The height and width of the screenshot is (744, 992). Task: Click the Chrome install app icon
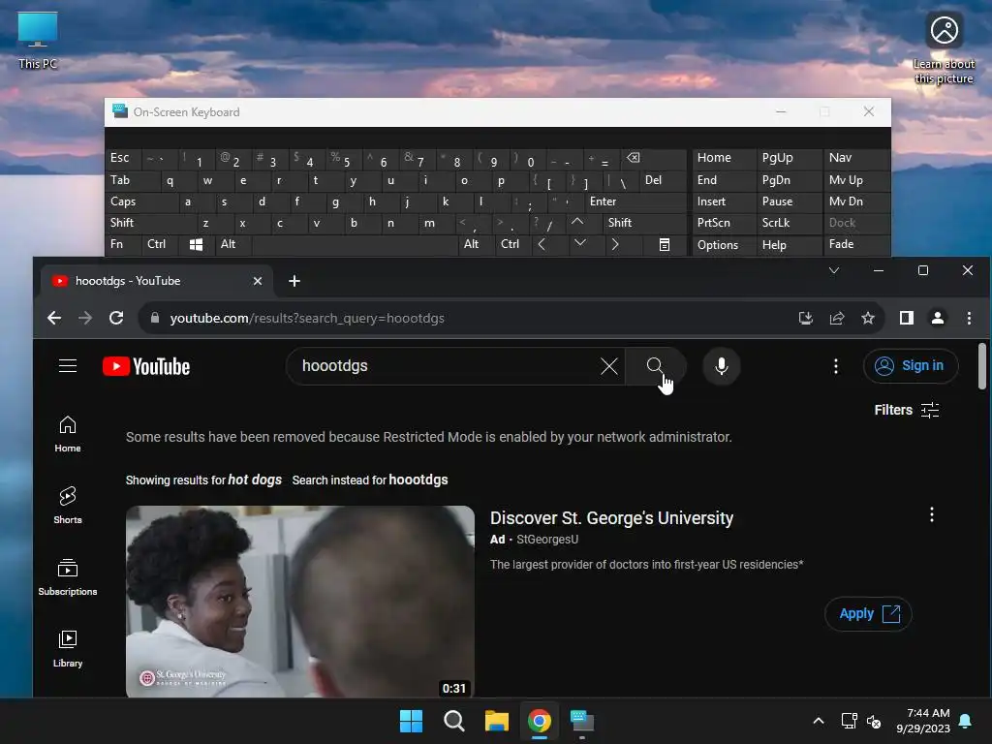805,318
